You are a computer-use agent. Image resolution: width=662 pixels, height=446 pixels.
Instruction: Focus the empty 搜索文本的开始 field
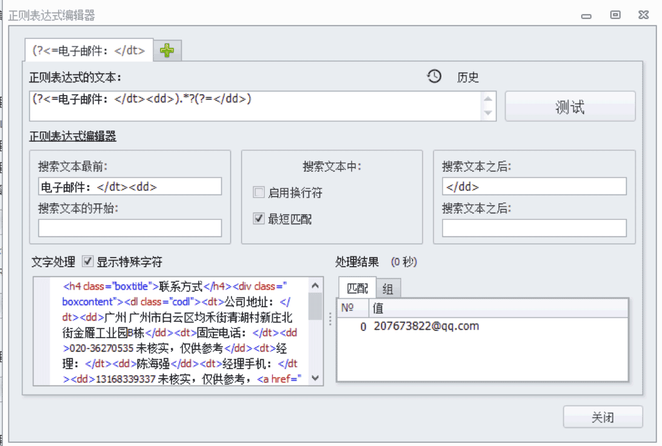click(x=130, y=228)
